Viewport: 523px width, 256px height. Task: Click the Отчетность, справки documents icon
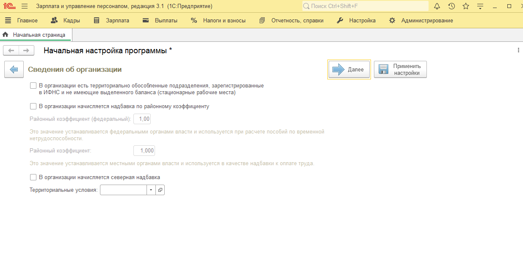coord(262,20)
